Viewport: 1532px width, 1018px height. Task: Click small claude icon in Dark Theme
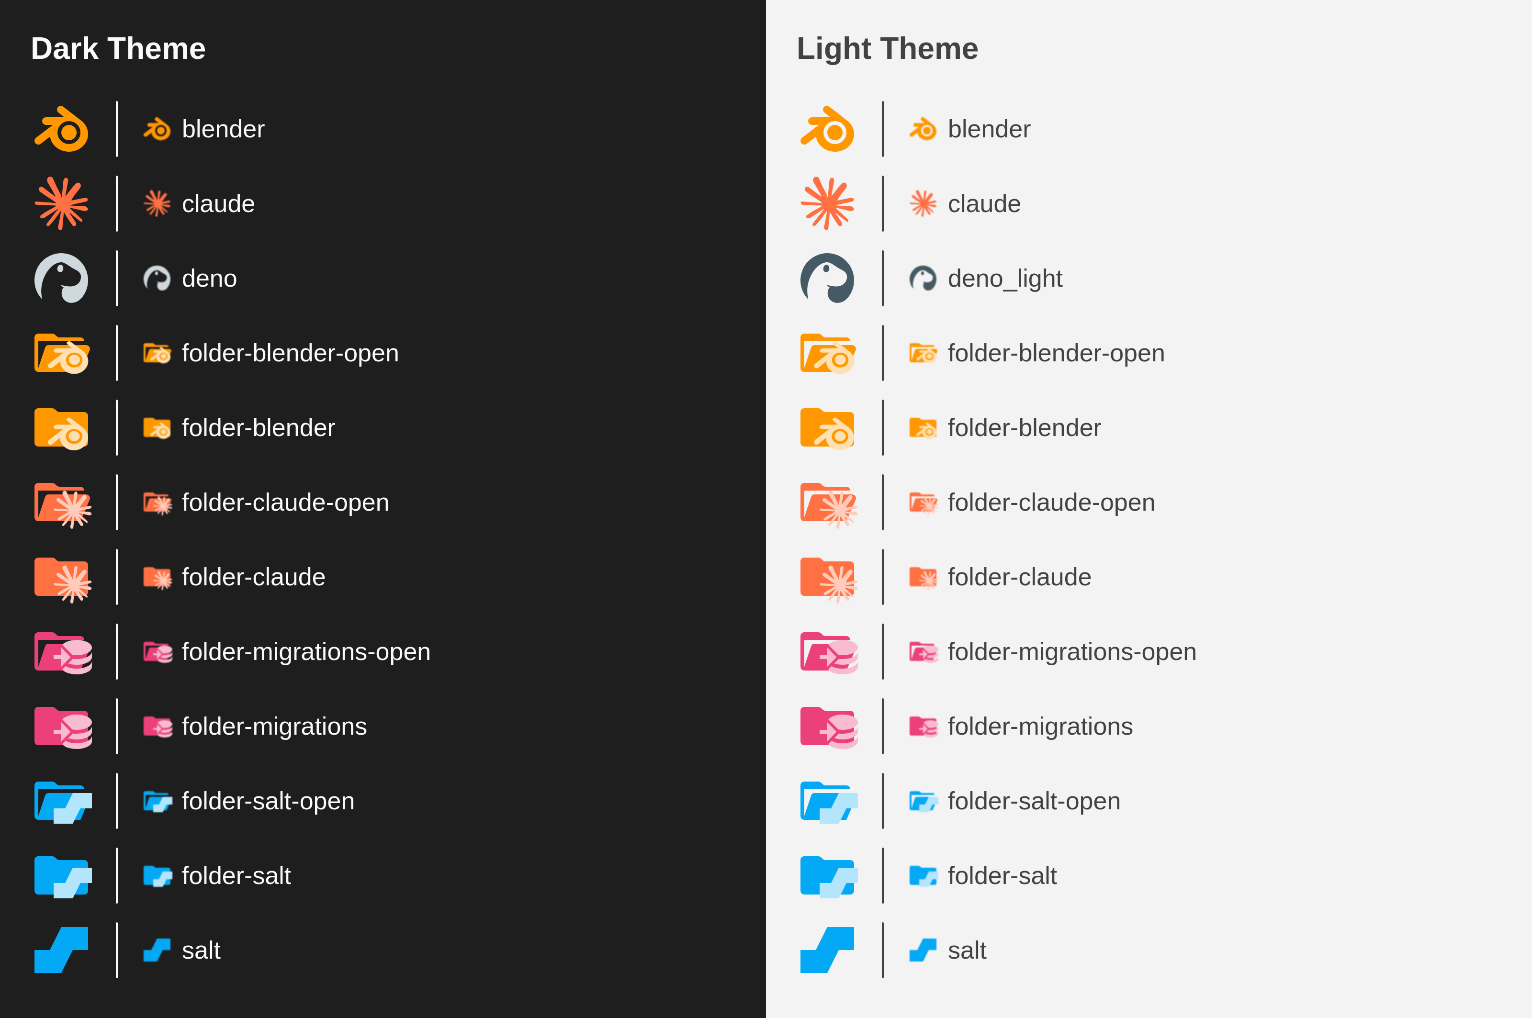[157, 204]
